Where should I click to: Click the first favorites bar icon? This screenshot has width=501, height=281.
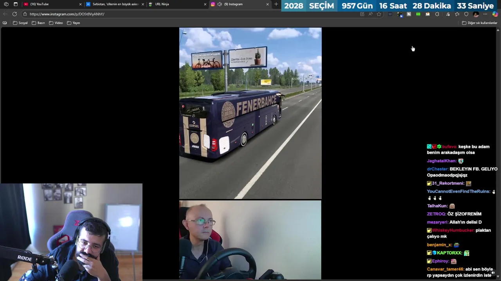point(5,23)
